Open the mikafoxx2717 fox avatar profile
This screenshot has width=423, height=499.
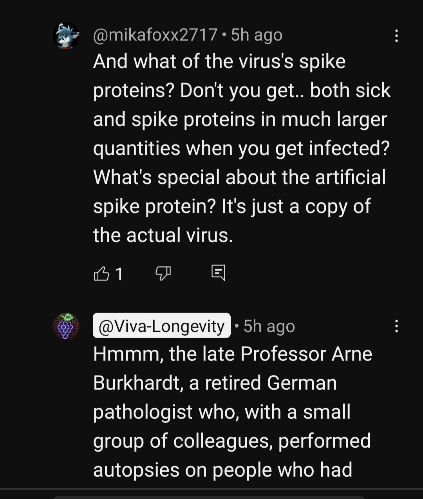click(66, 36)
